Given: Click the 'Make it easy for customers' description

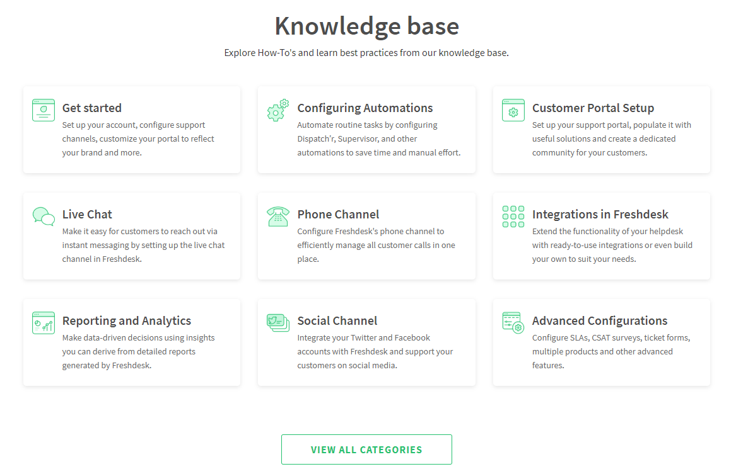Looking at the screenshot, I should 143,245.
